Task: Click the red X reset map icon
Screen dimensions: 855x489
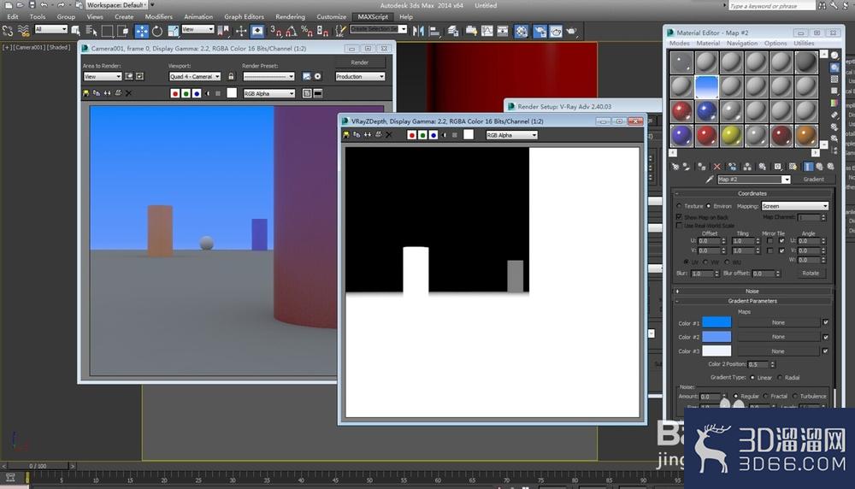Action: [717, 167]
